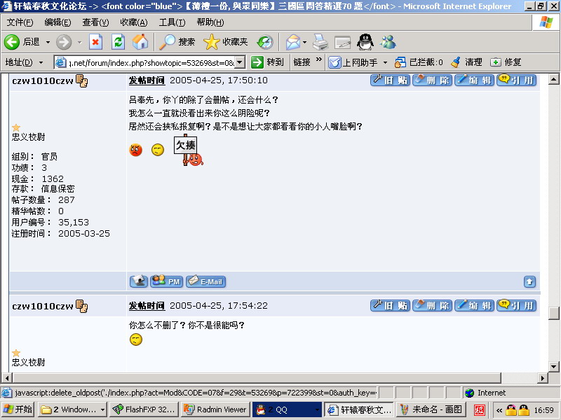Viewport: 561px width, 420px height.
Task: Open 查看(V) menu
Action: 95,22
